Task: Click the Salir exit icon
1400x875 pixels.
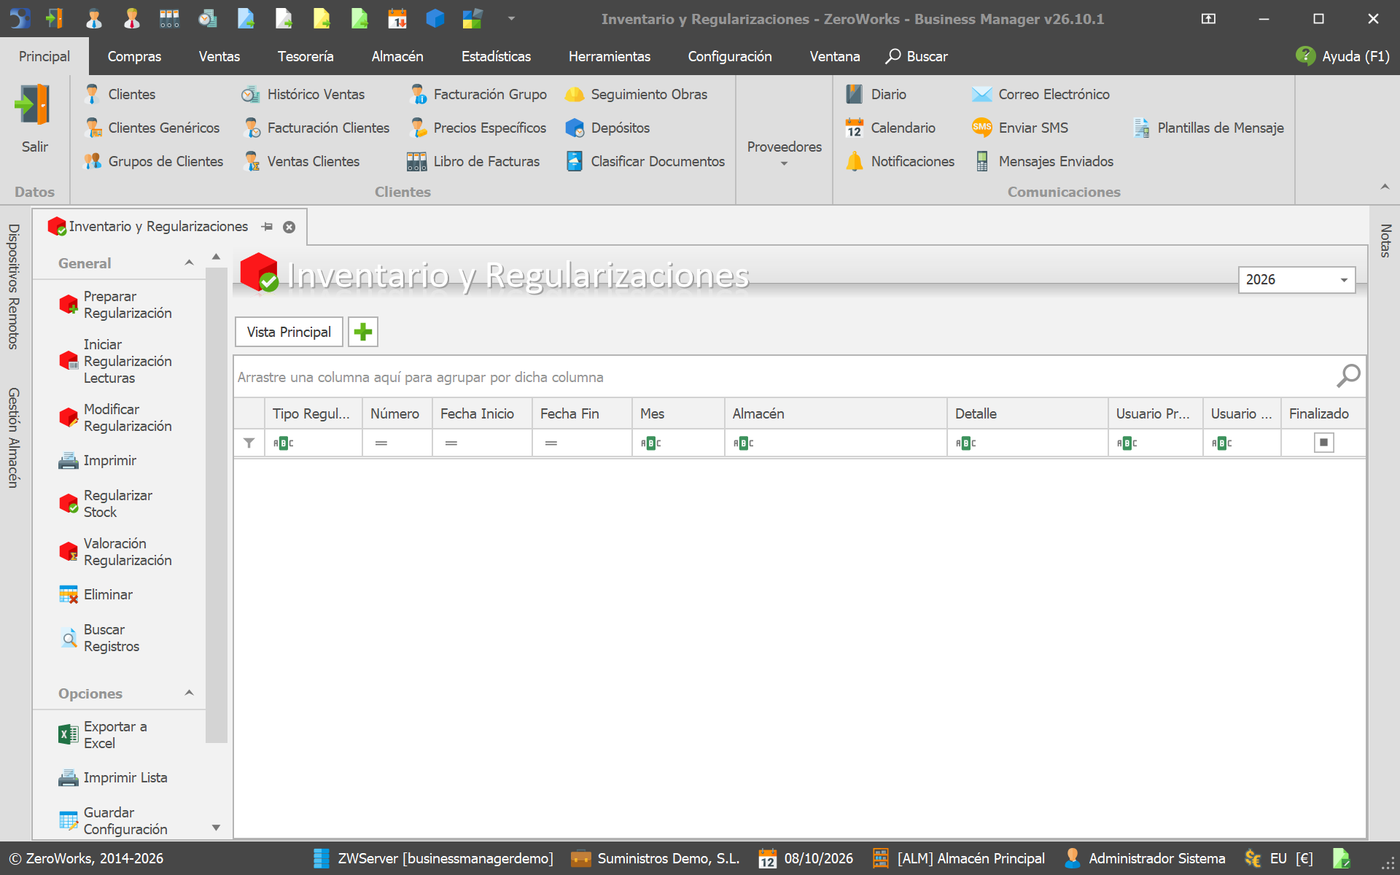Action: click(34, 106)
